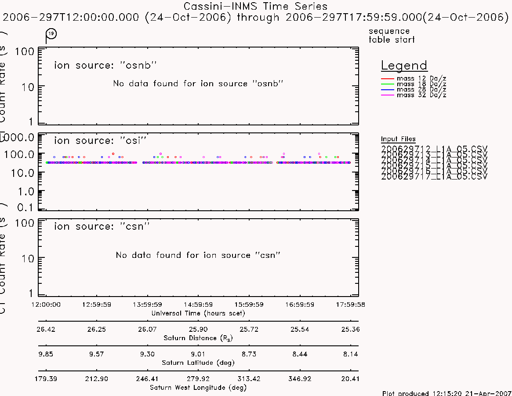Screen dimensions: 512x396
Task: Click the ion source "osnb" panel label
Action: [x=105, y=66]
